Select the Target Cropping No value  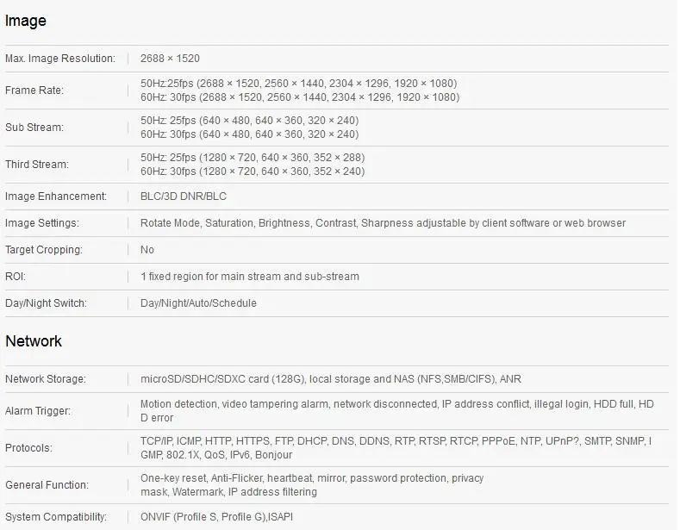(147, 250)
